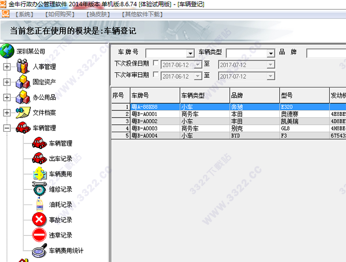This screenshot has height=262, width=346.
Task: Click the people icon for 人事管理
Action: pyautogui.click(x=23, y=66)
